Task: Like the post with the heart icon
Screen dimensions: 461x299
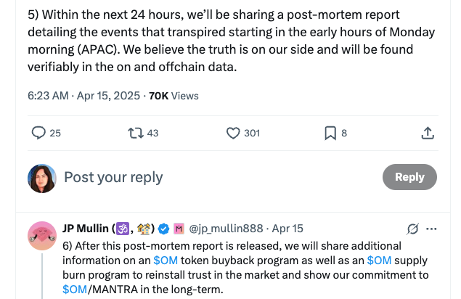Action: 233,133
